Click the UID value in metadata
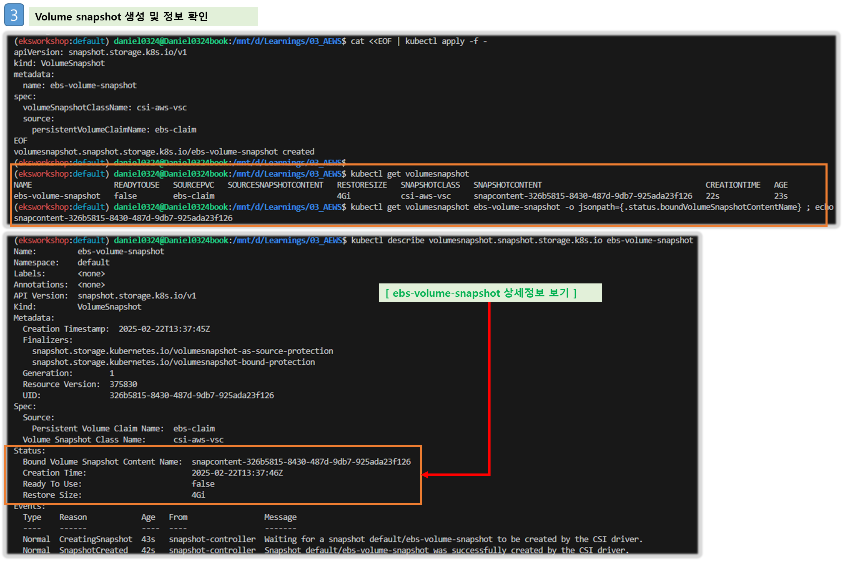 (x=191, y=395)
